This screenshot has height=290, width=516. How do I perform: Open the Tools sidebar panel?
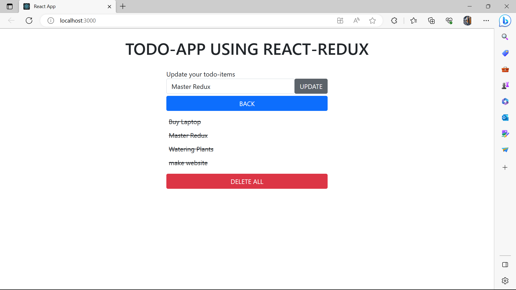(505, 69)
